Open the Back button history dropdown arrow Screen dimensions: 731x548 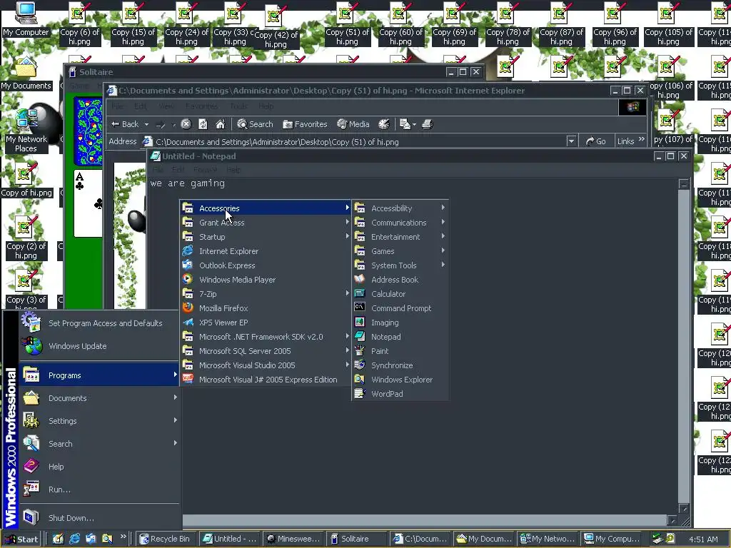146,124
